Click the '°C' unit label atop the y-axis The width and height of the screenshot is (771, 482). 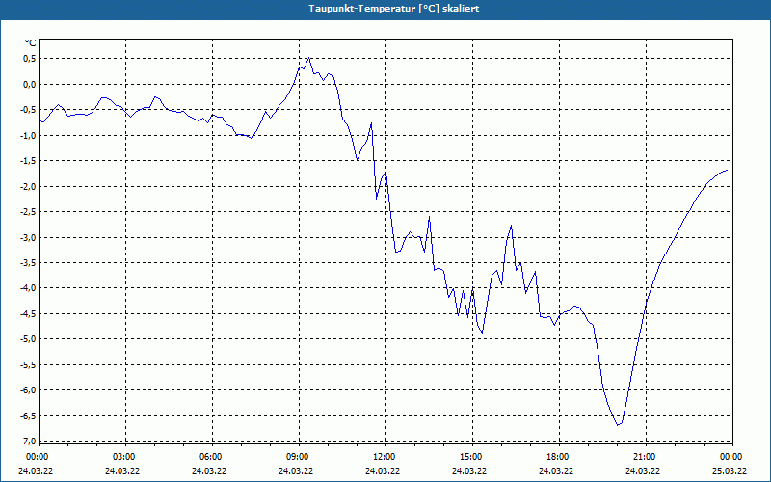pyautogui.click(x=30, y=43)
